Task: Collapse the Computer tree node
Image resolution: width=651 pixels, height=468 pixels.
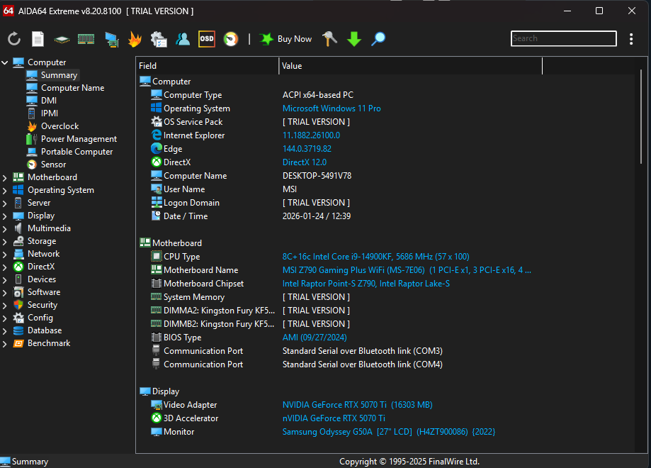Action: (x=5, y=62)
